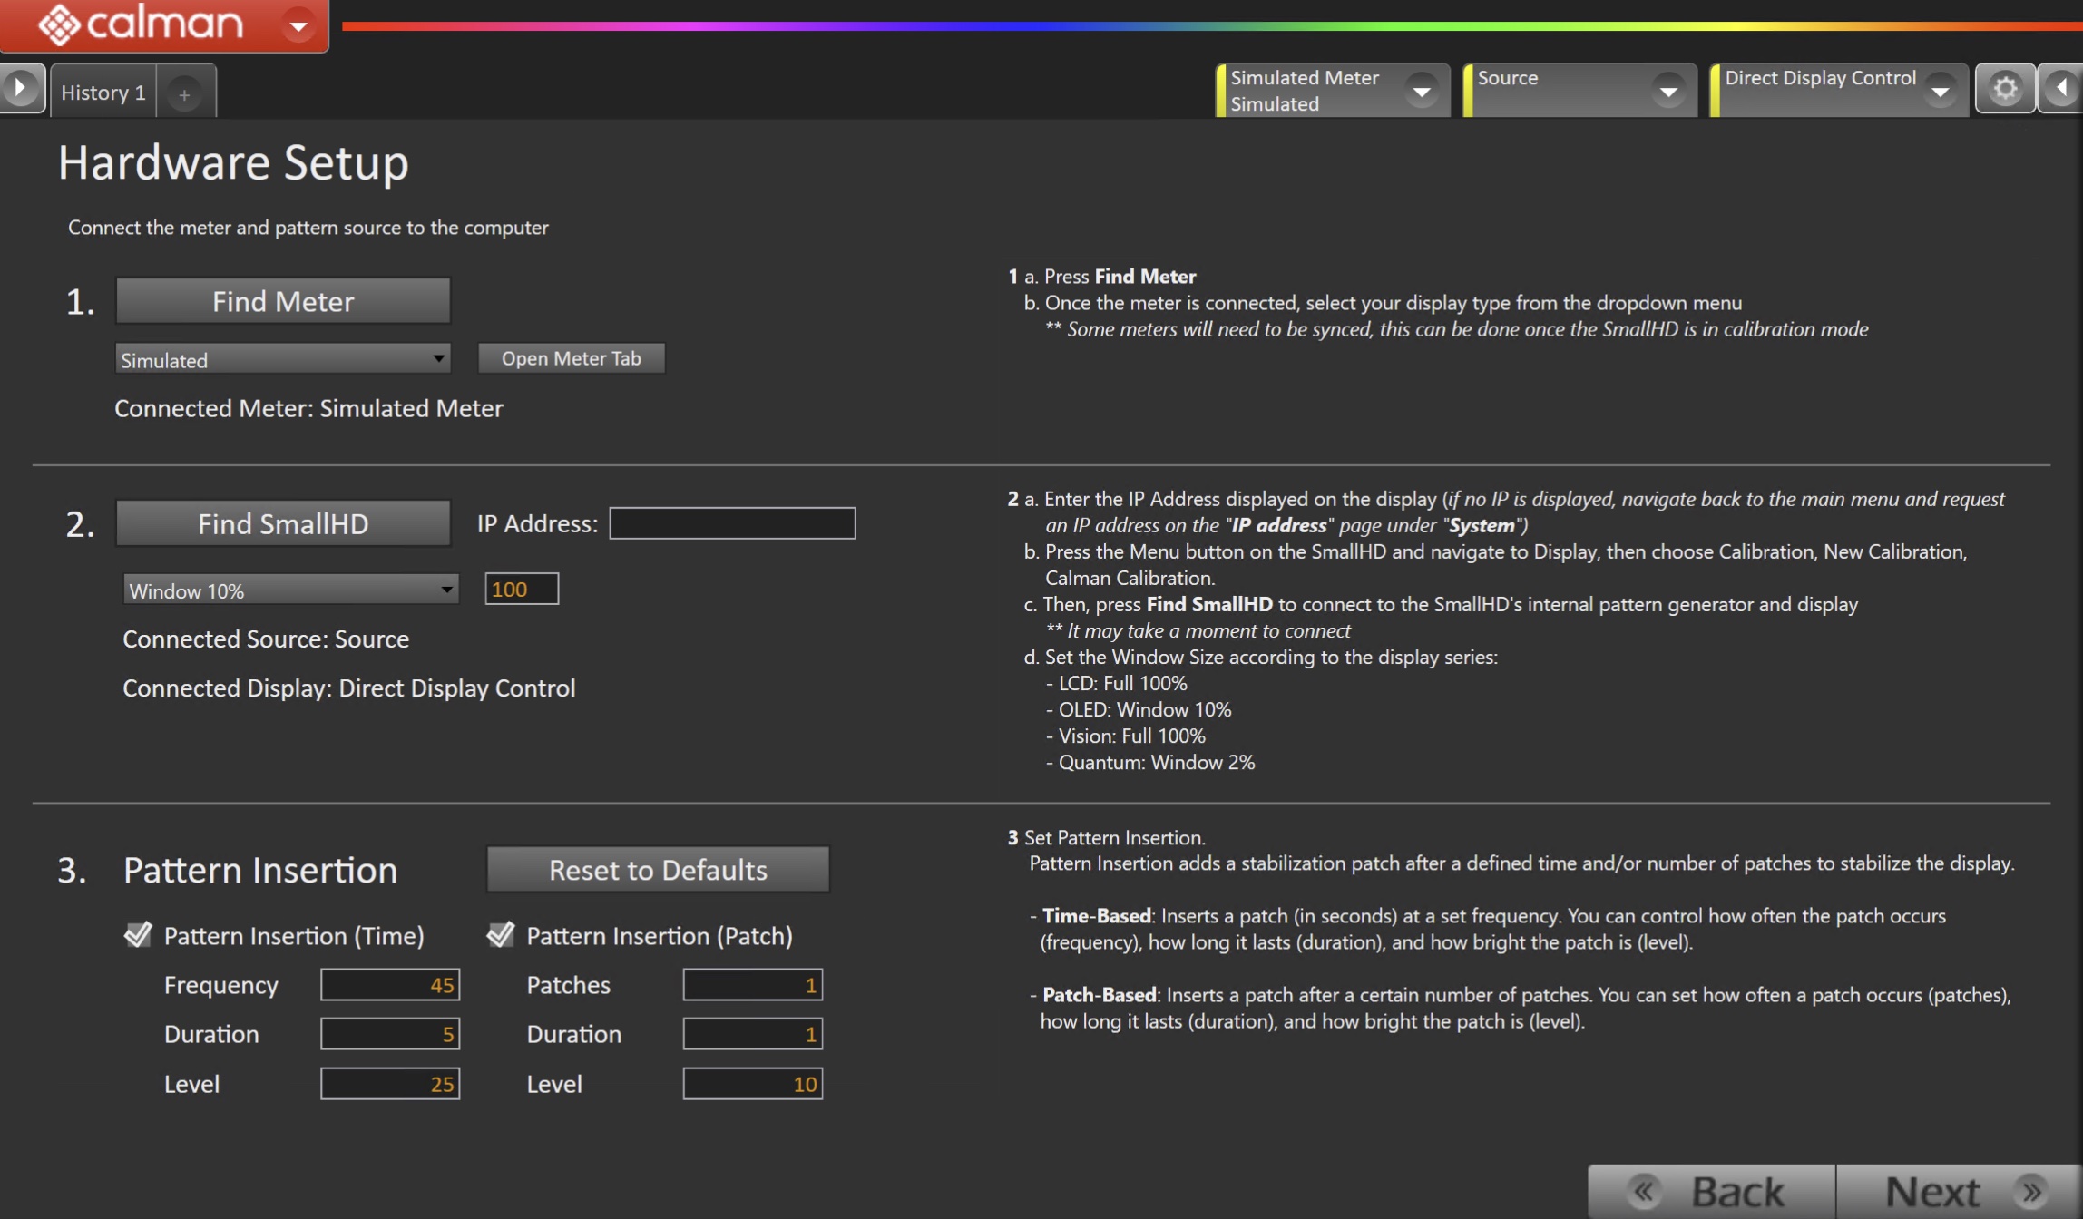Click the IP Address input field
This screenshot has width=2083, height=1219.
pos(732,523)
